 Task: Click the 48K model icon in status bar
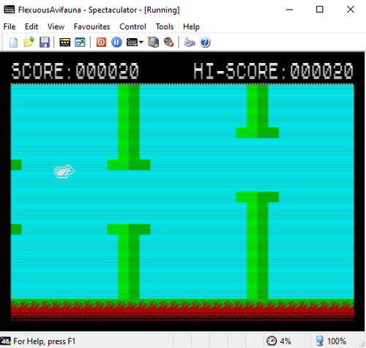click(x=5, y=341)
